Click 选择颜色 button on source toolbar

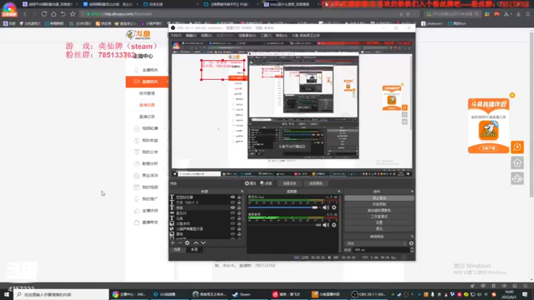pyautogui.click(x=316, y=183)
